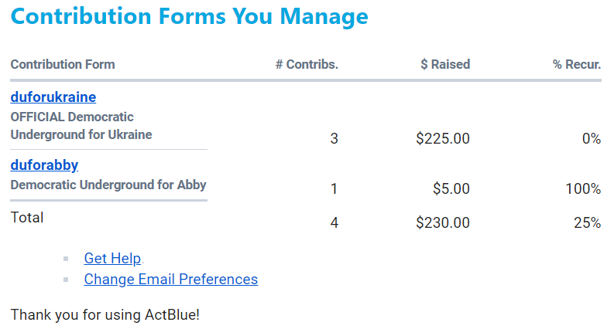This screenshot has width=614, height=329.
Task: Click the bullet icon beside Get Help
Action: (x=67, y=259)
